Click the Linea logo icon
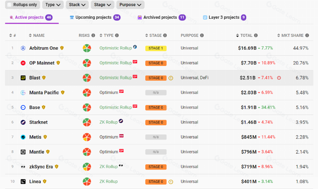The width and height of the screenshot is (318, 189). (23, 182)
